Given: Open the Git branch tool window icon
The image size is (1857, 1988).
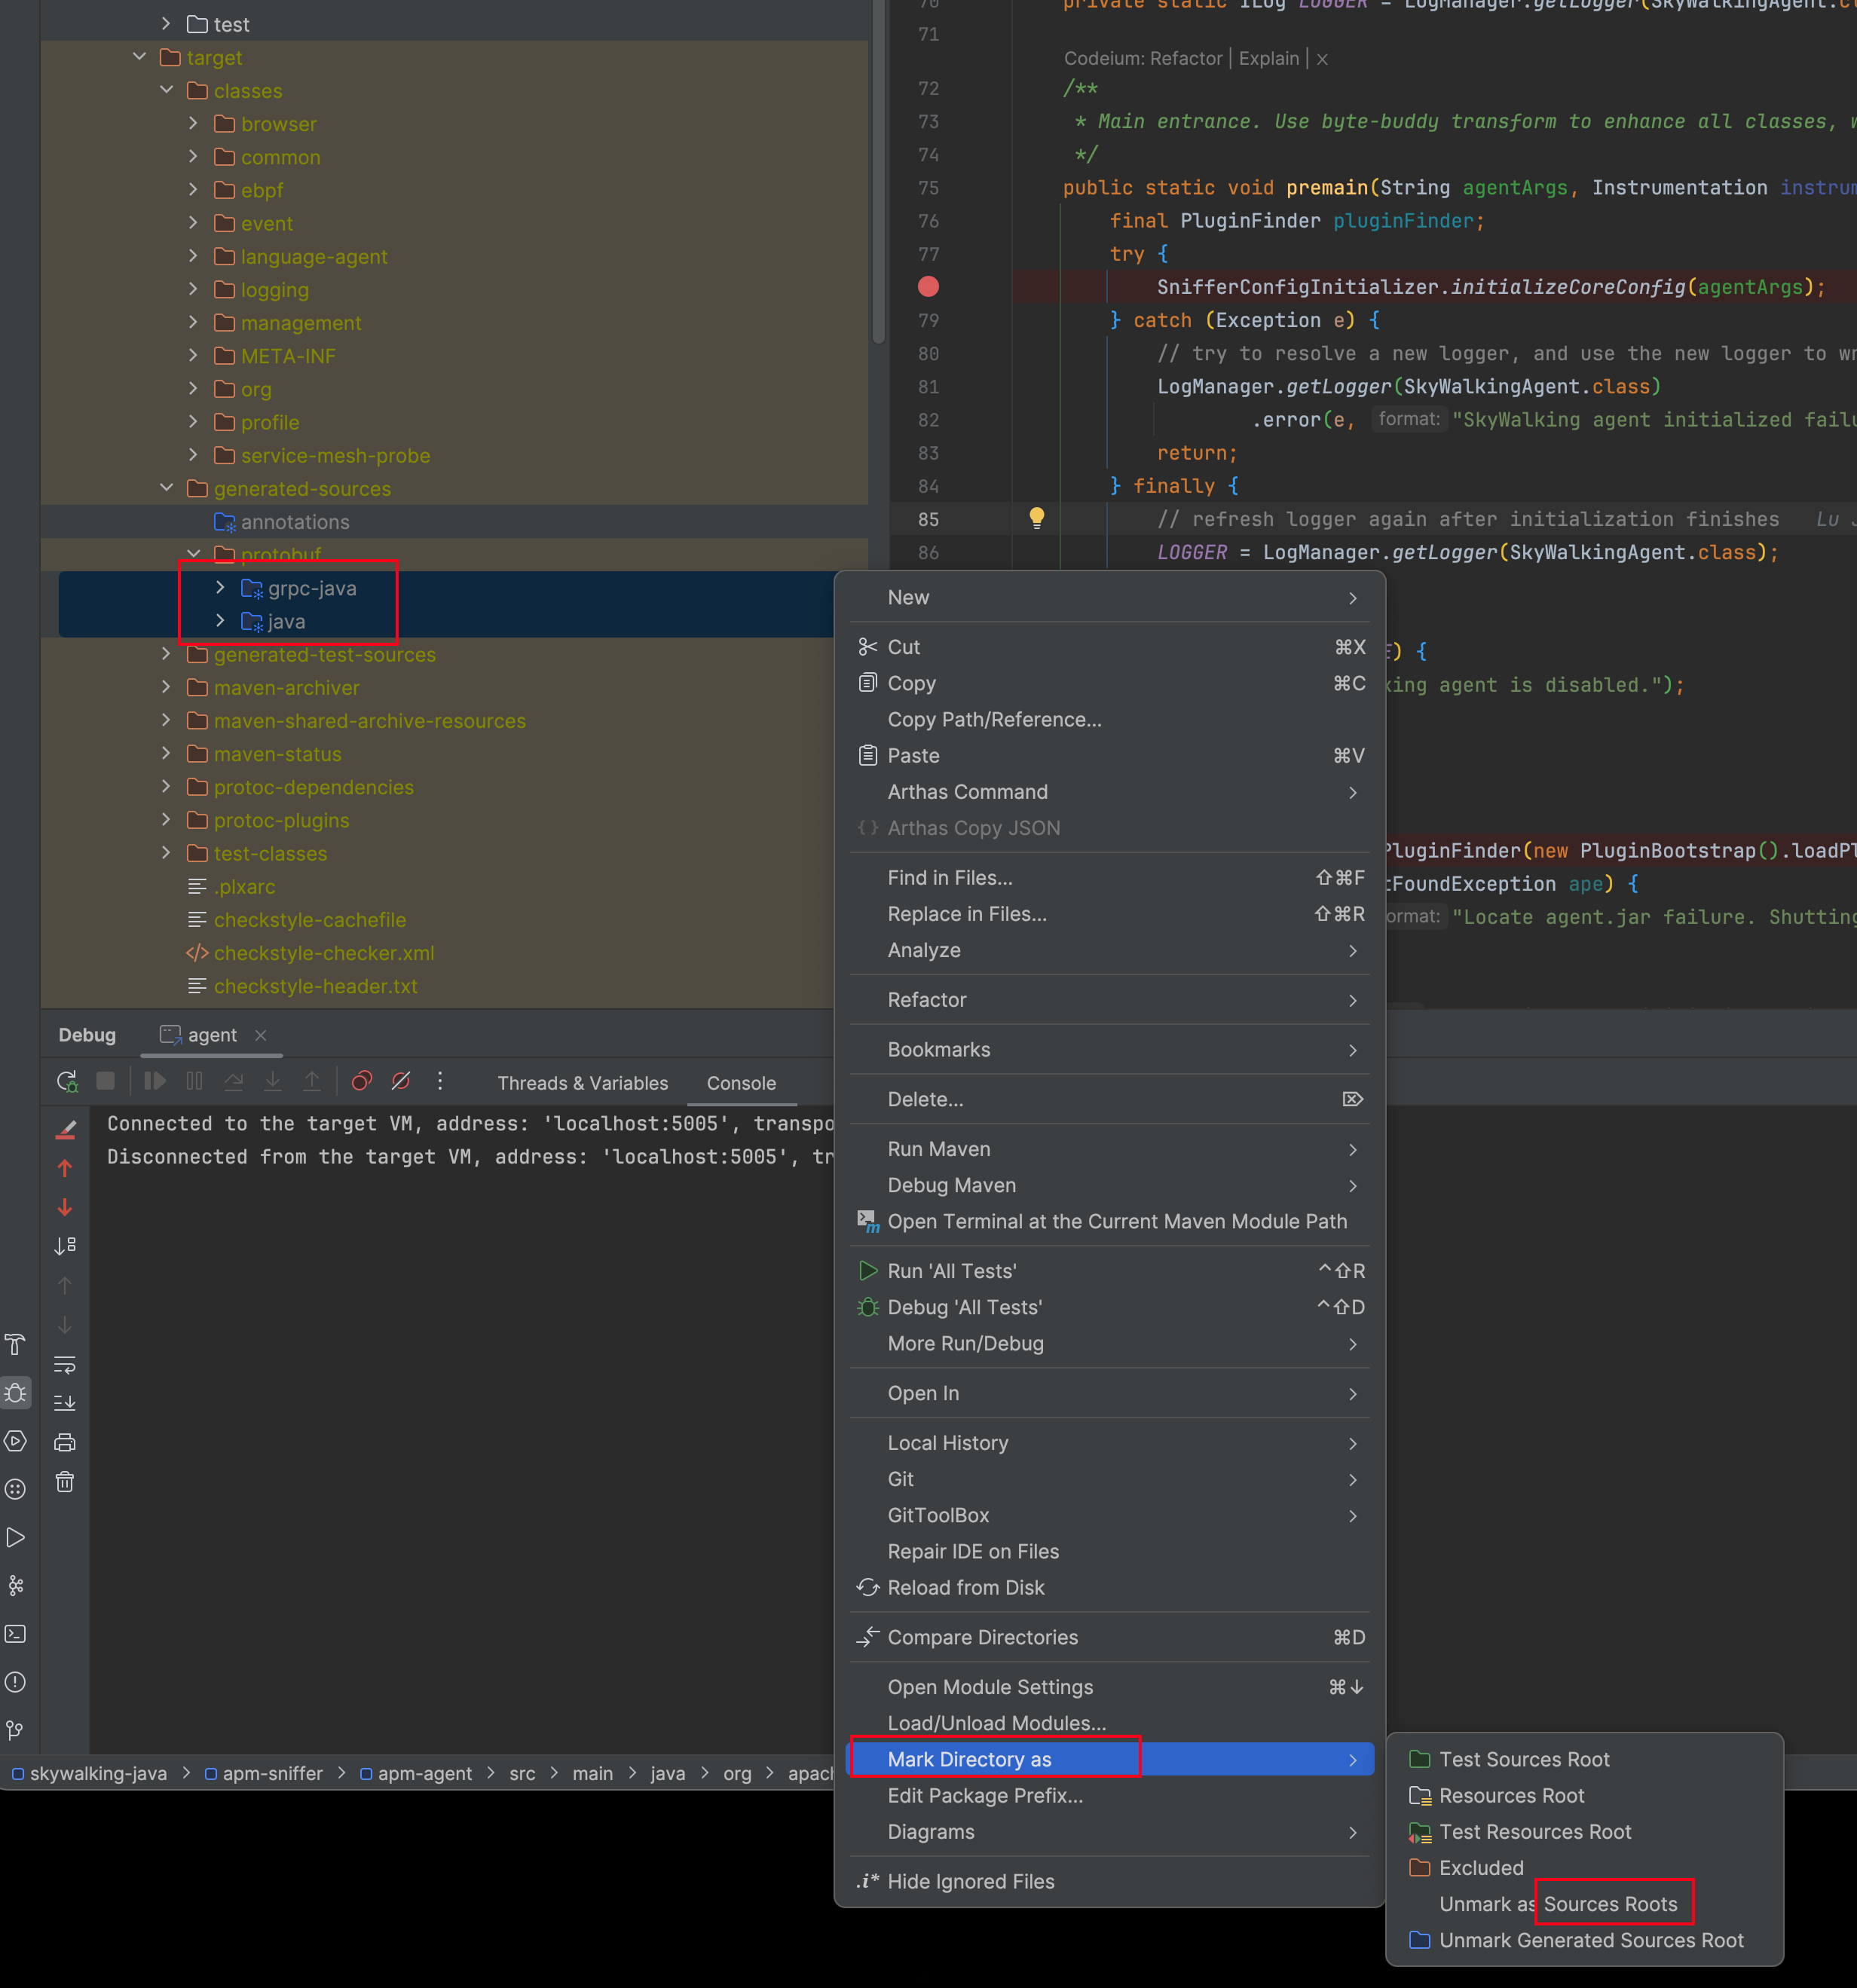Looking at the screenshot, I should click(16, 1730).
